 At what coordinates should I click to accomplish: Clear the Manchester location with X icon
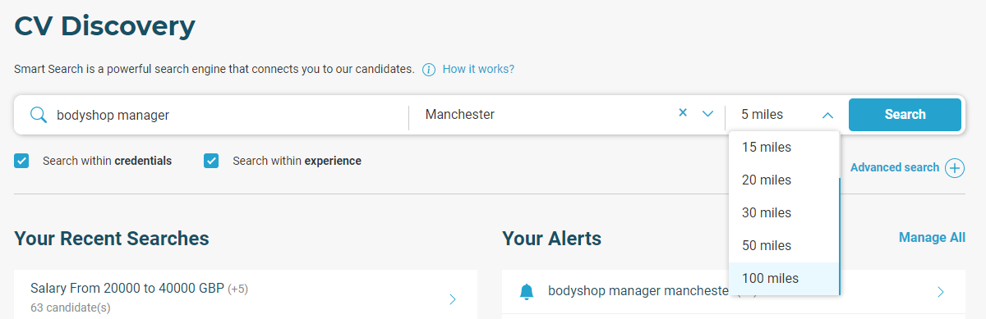coord(683,113)
